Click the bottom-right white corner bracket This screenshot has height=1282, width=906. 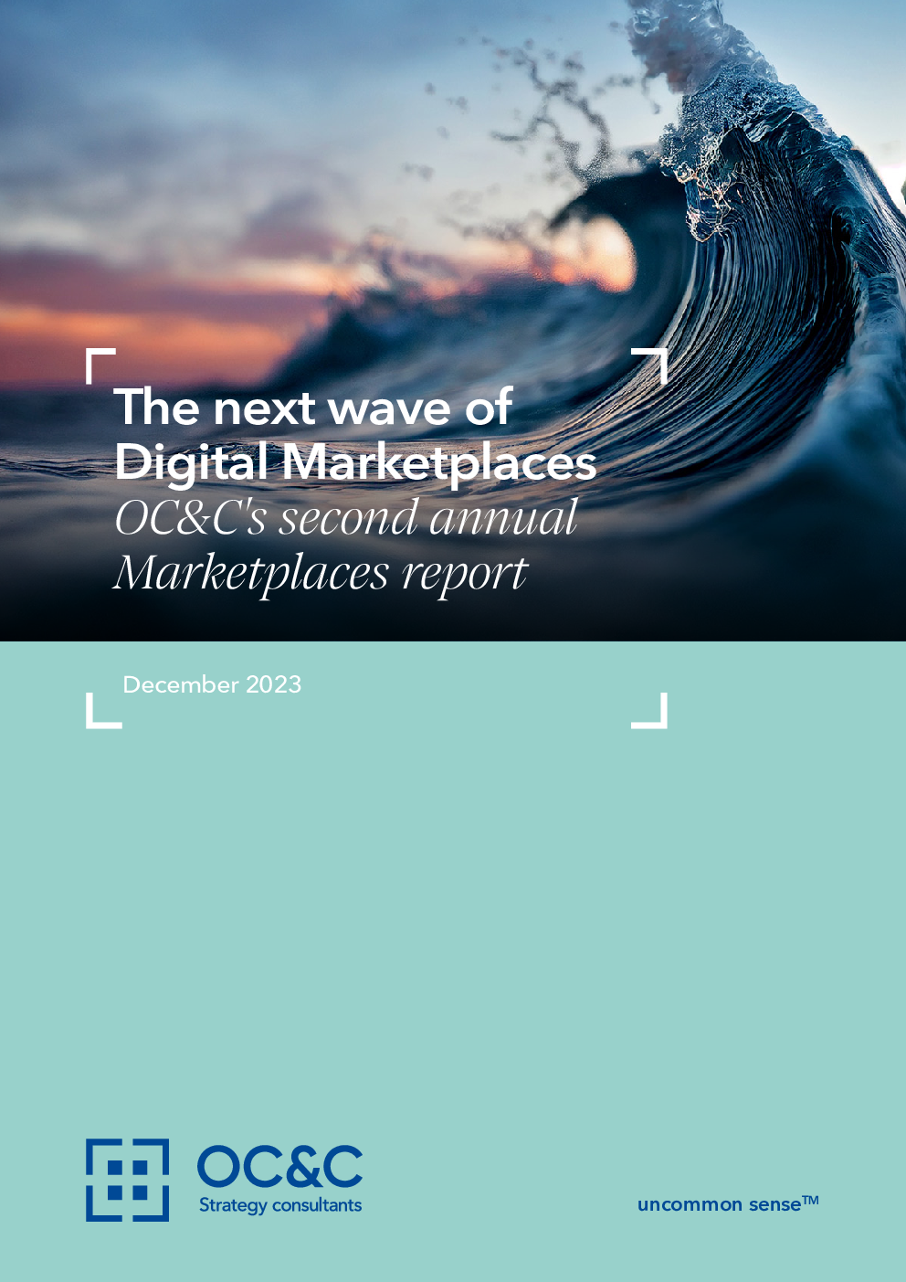click(649, 710)
